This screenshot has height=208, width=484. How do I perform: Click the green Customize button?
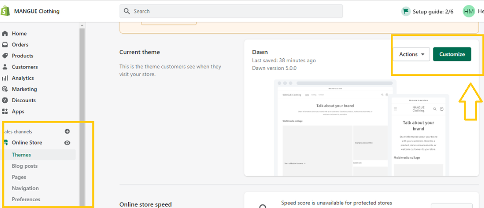452,54
